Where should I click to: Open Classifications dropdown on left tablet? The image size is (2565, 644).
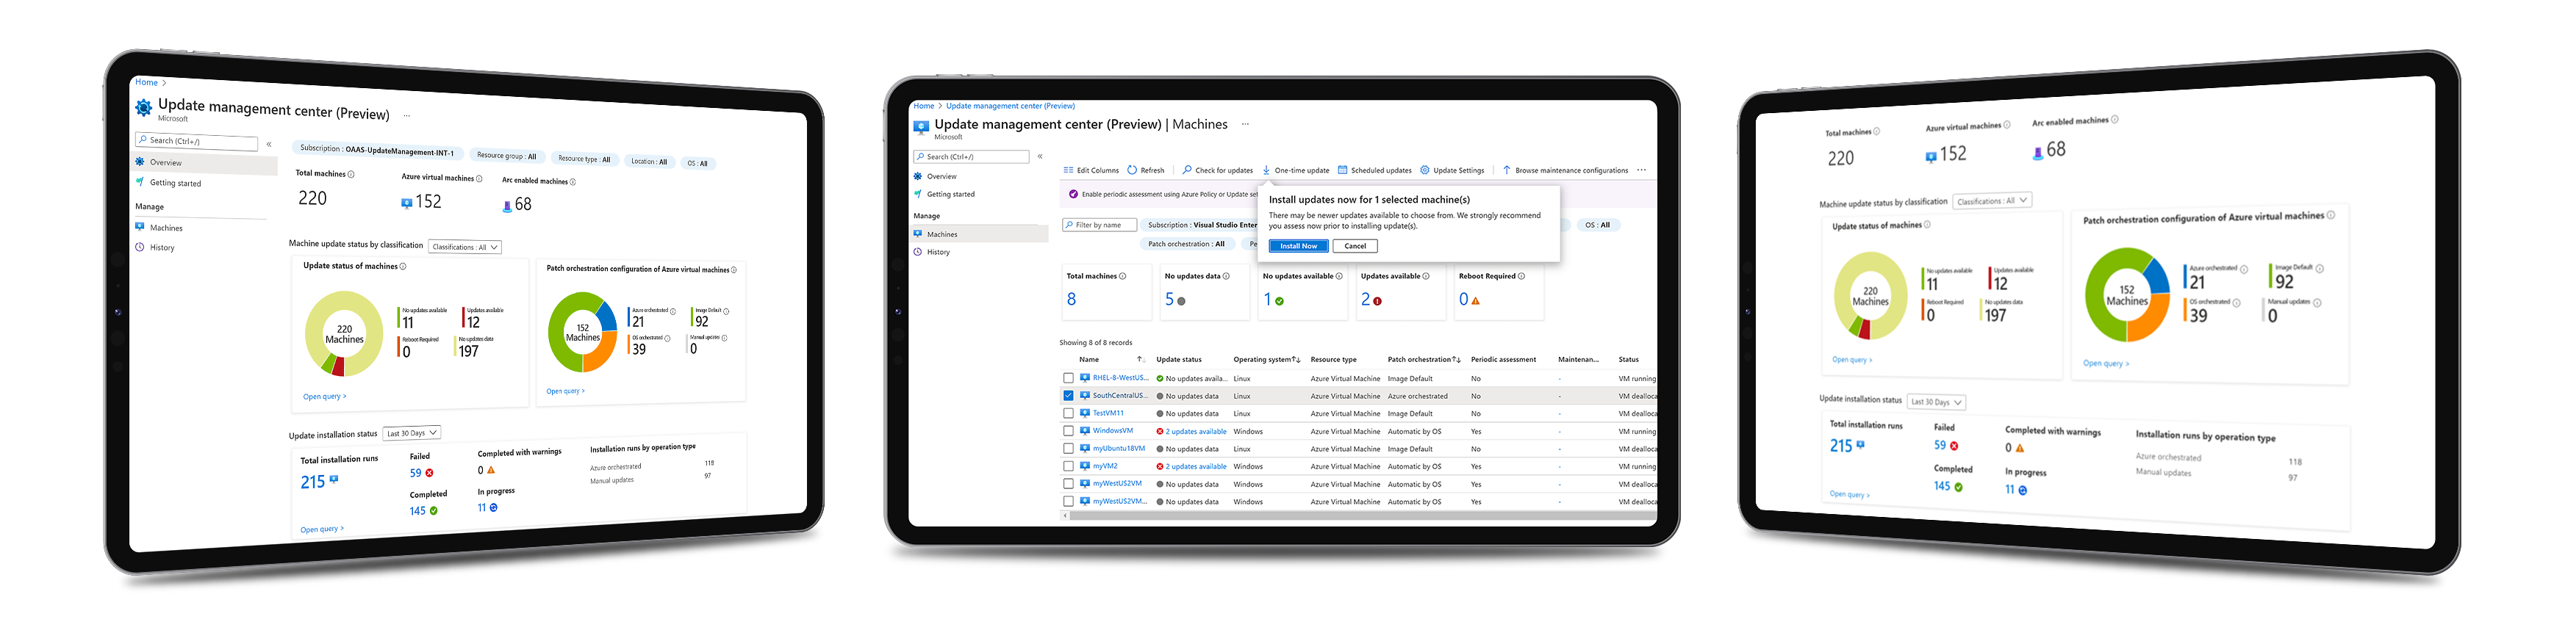tap(464, 247)
